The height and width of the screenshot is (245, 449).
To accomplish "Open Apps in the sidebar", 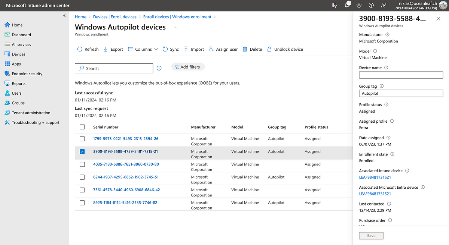I will point(13,64).
